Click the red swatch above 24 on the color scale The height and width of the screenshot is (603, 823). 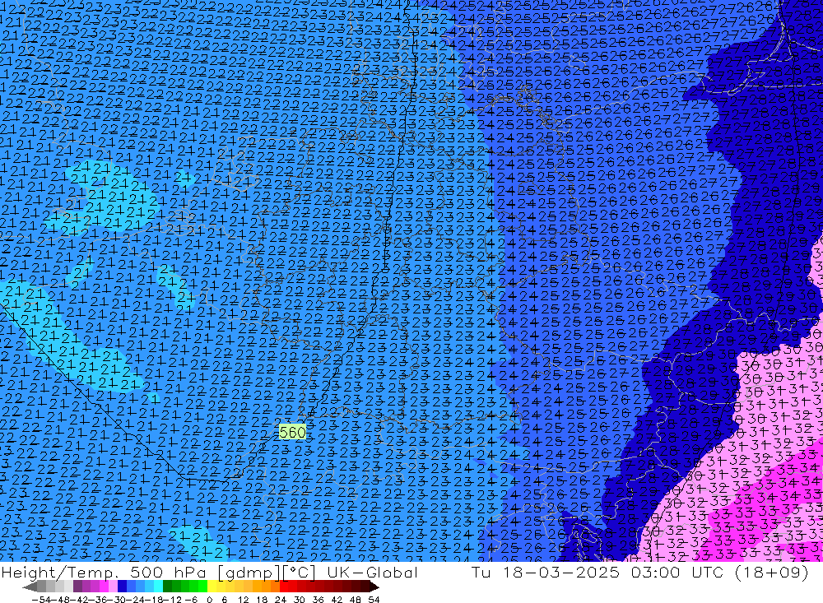(x=284, y=587)
